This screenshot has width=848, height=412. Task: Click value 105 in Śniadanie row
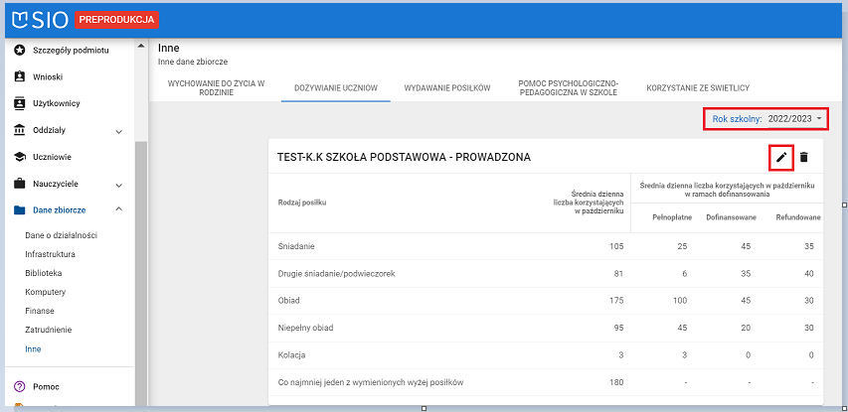(615, 246)
